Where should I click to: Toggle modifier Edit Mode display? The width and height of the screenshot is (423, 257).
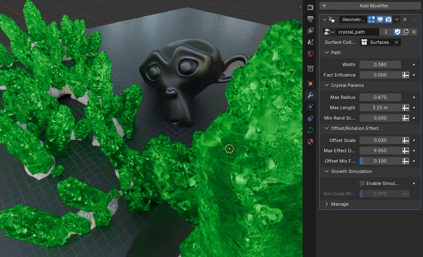pyautogui.click(x=371, y=19)
